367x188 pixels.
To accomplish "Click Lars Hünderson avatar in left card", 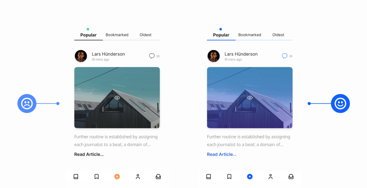I will tap(81, 56).
